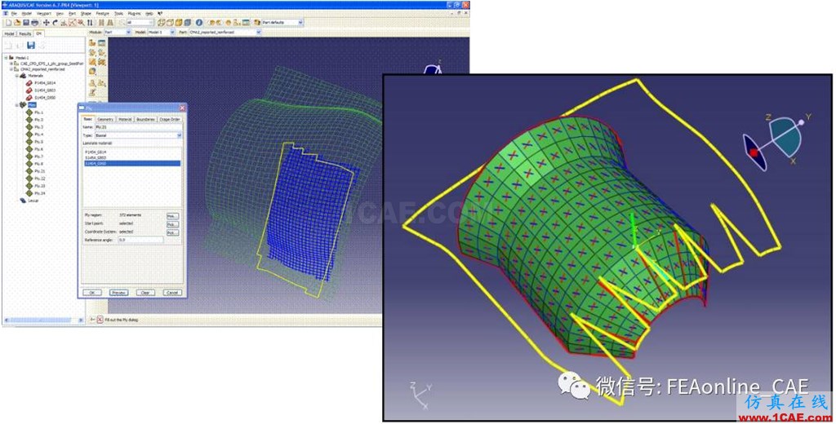Click the Print icon in toolbar

pos(34,22)
